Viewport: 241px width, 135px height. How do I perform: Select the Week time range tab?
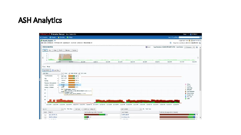click(55, 50)
